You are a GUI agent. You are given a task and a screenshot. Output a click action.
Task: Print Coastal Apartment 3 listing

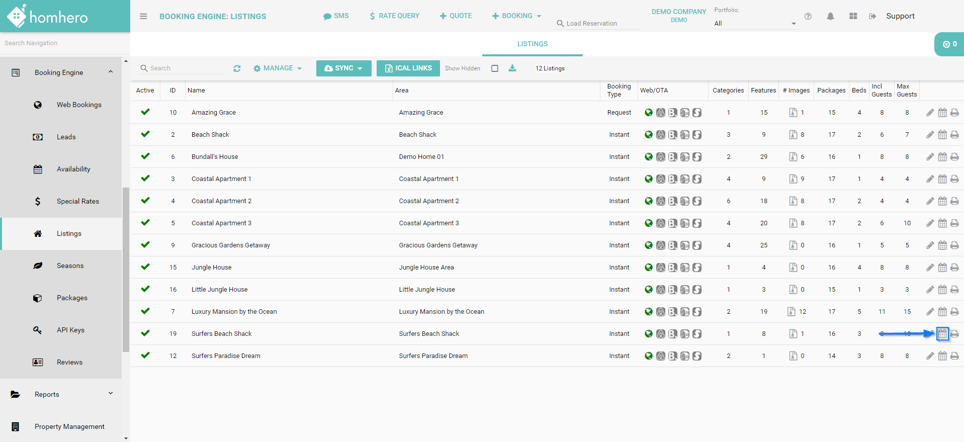954,223
